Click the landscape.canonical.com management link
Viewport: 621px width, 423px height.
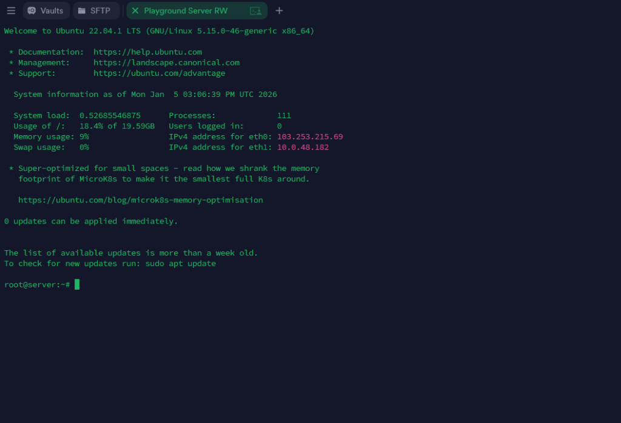pyautogui.click(x=166, y=62)
